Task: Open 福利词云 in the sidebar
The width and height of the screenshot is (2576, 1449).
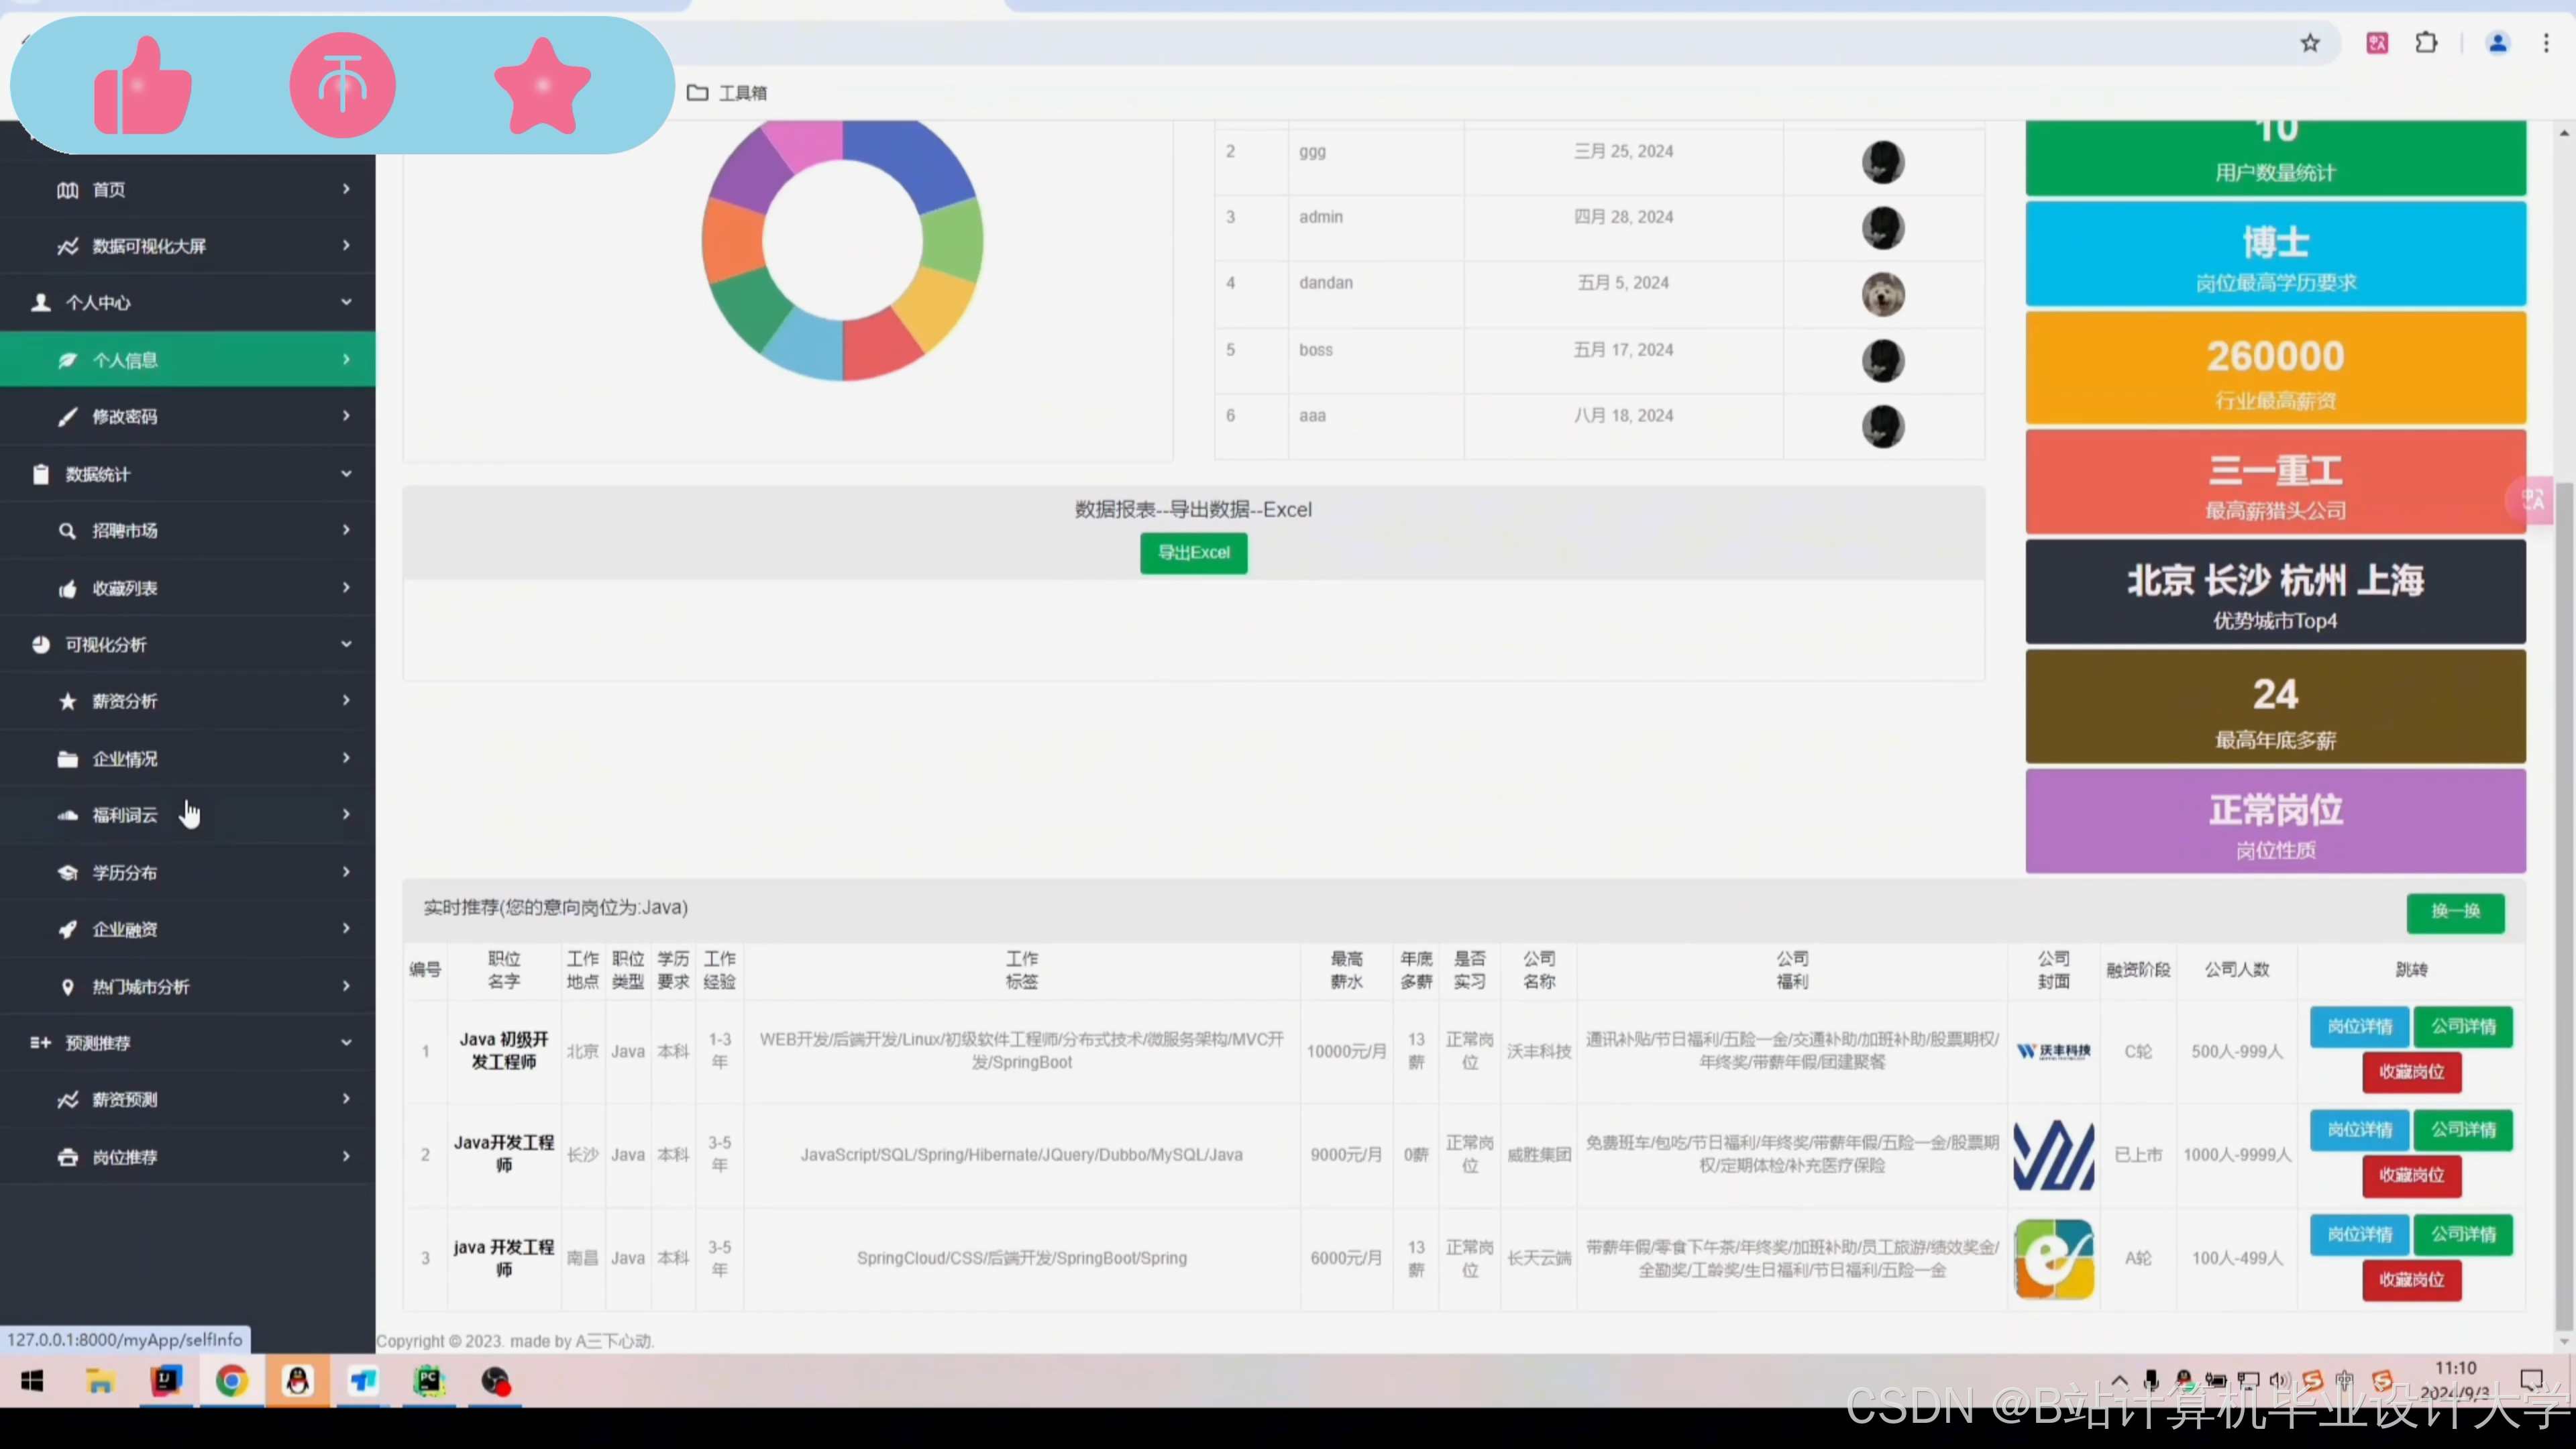Action: pos(125,815)
